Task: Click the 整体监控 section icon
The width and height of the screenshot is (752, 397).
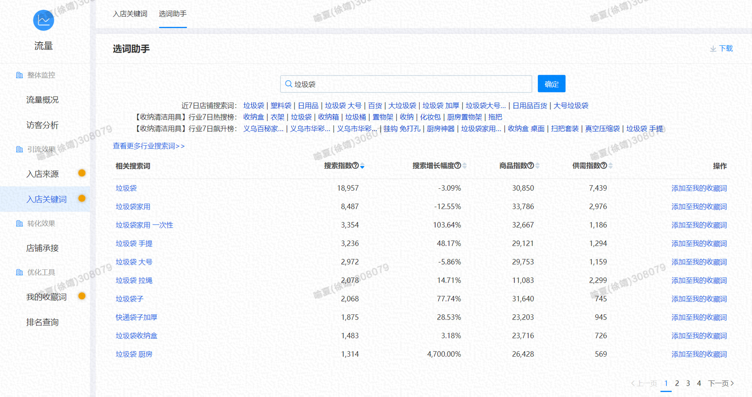Action: click(19, 75)
